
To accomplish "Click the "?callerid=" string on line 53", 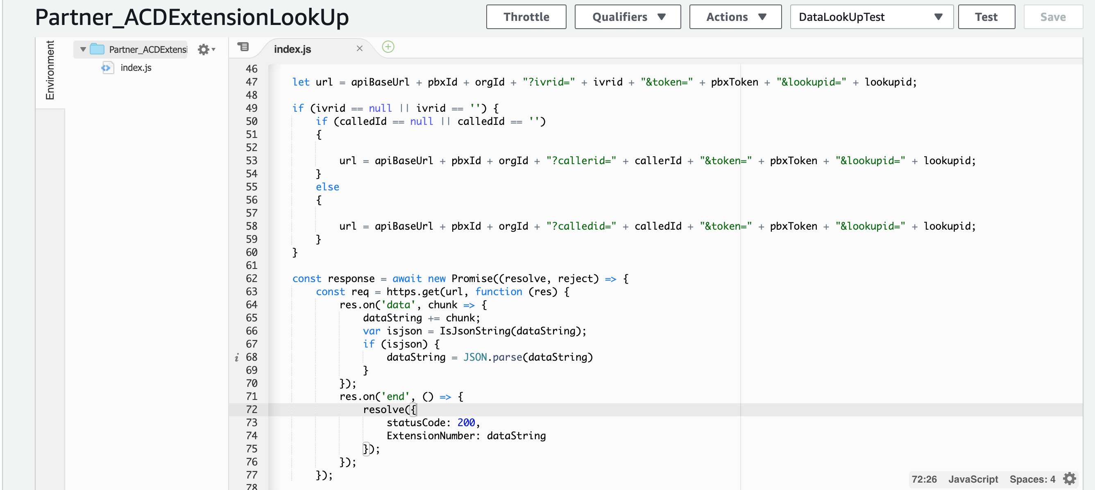I will click(580, 160).
